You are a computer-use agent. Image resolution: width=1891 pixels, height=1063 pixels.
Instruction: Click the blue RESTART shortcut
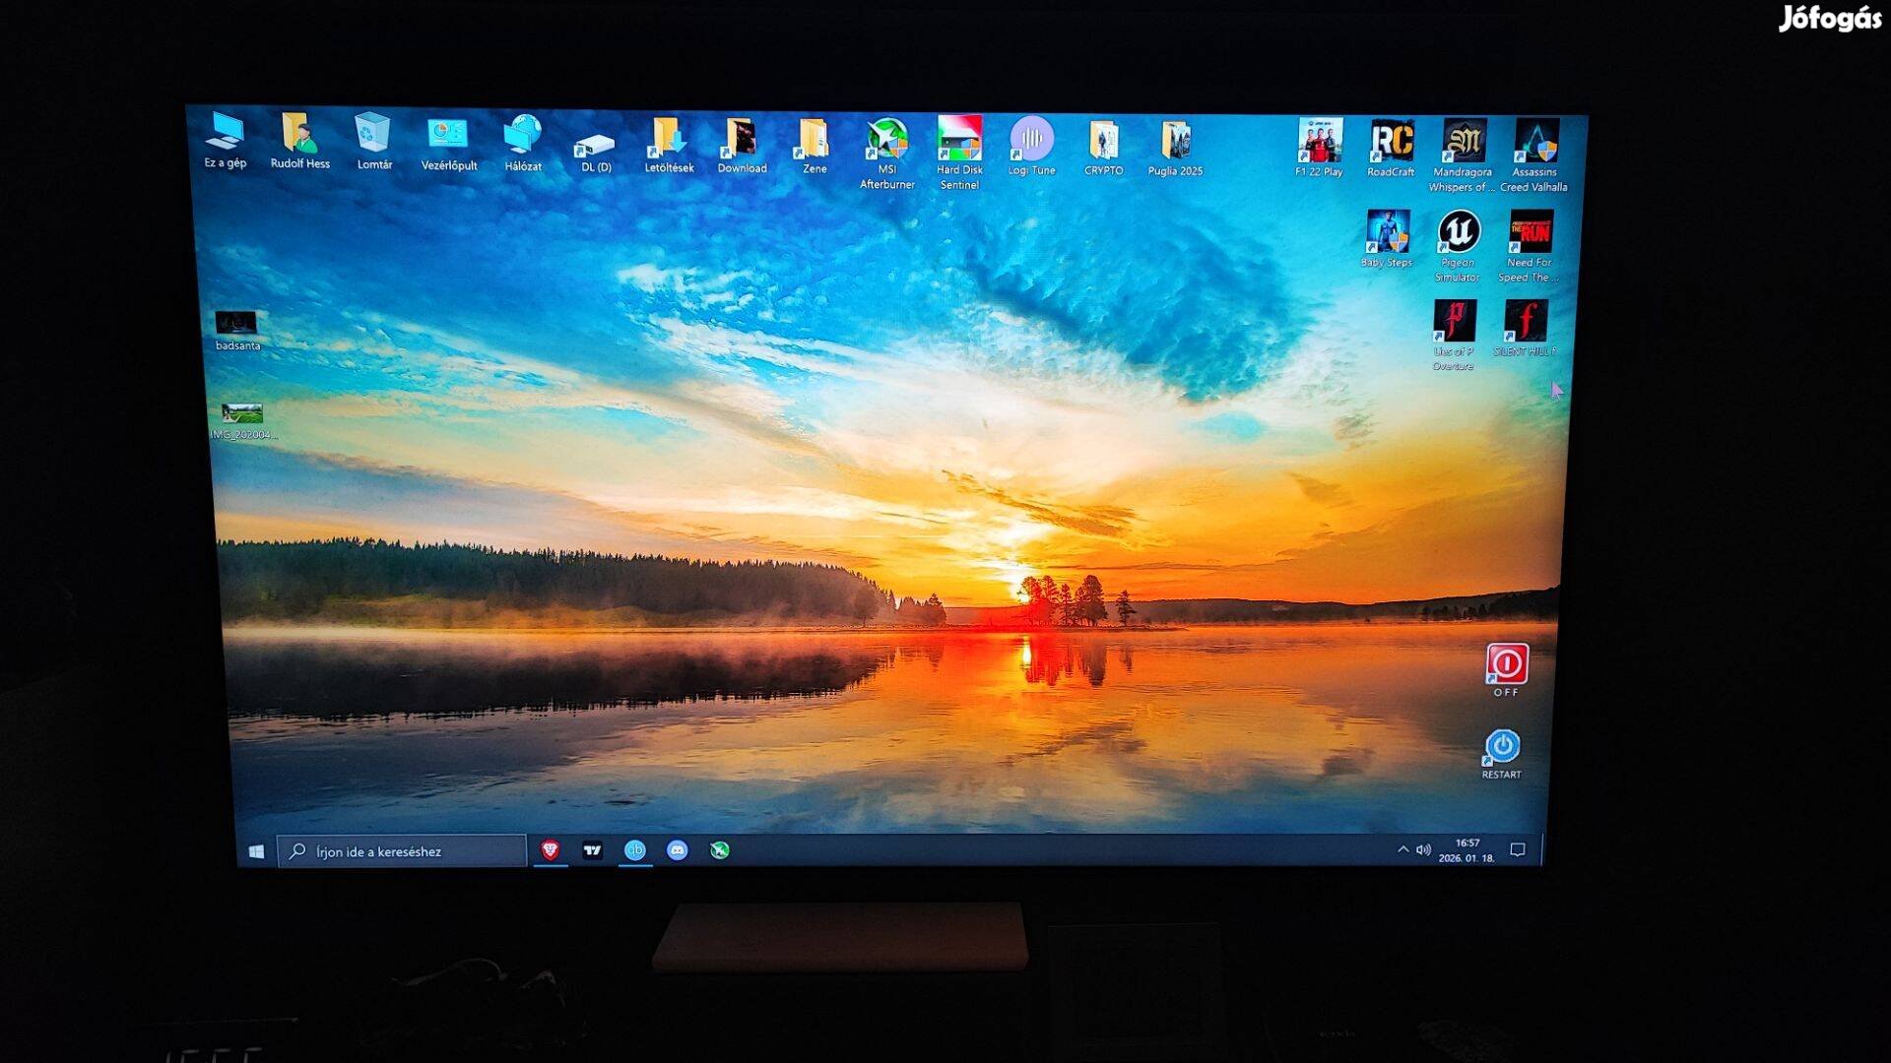(x=1502, y=747)
